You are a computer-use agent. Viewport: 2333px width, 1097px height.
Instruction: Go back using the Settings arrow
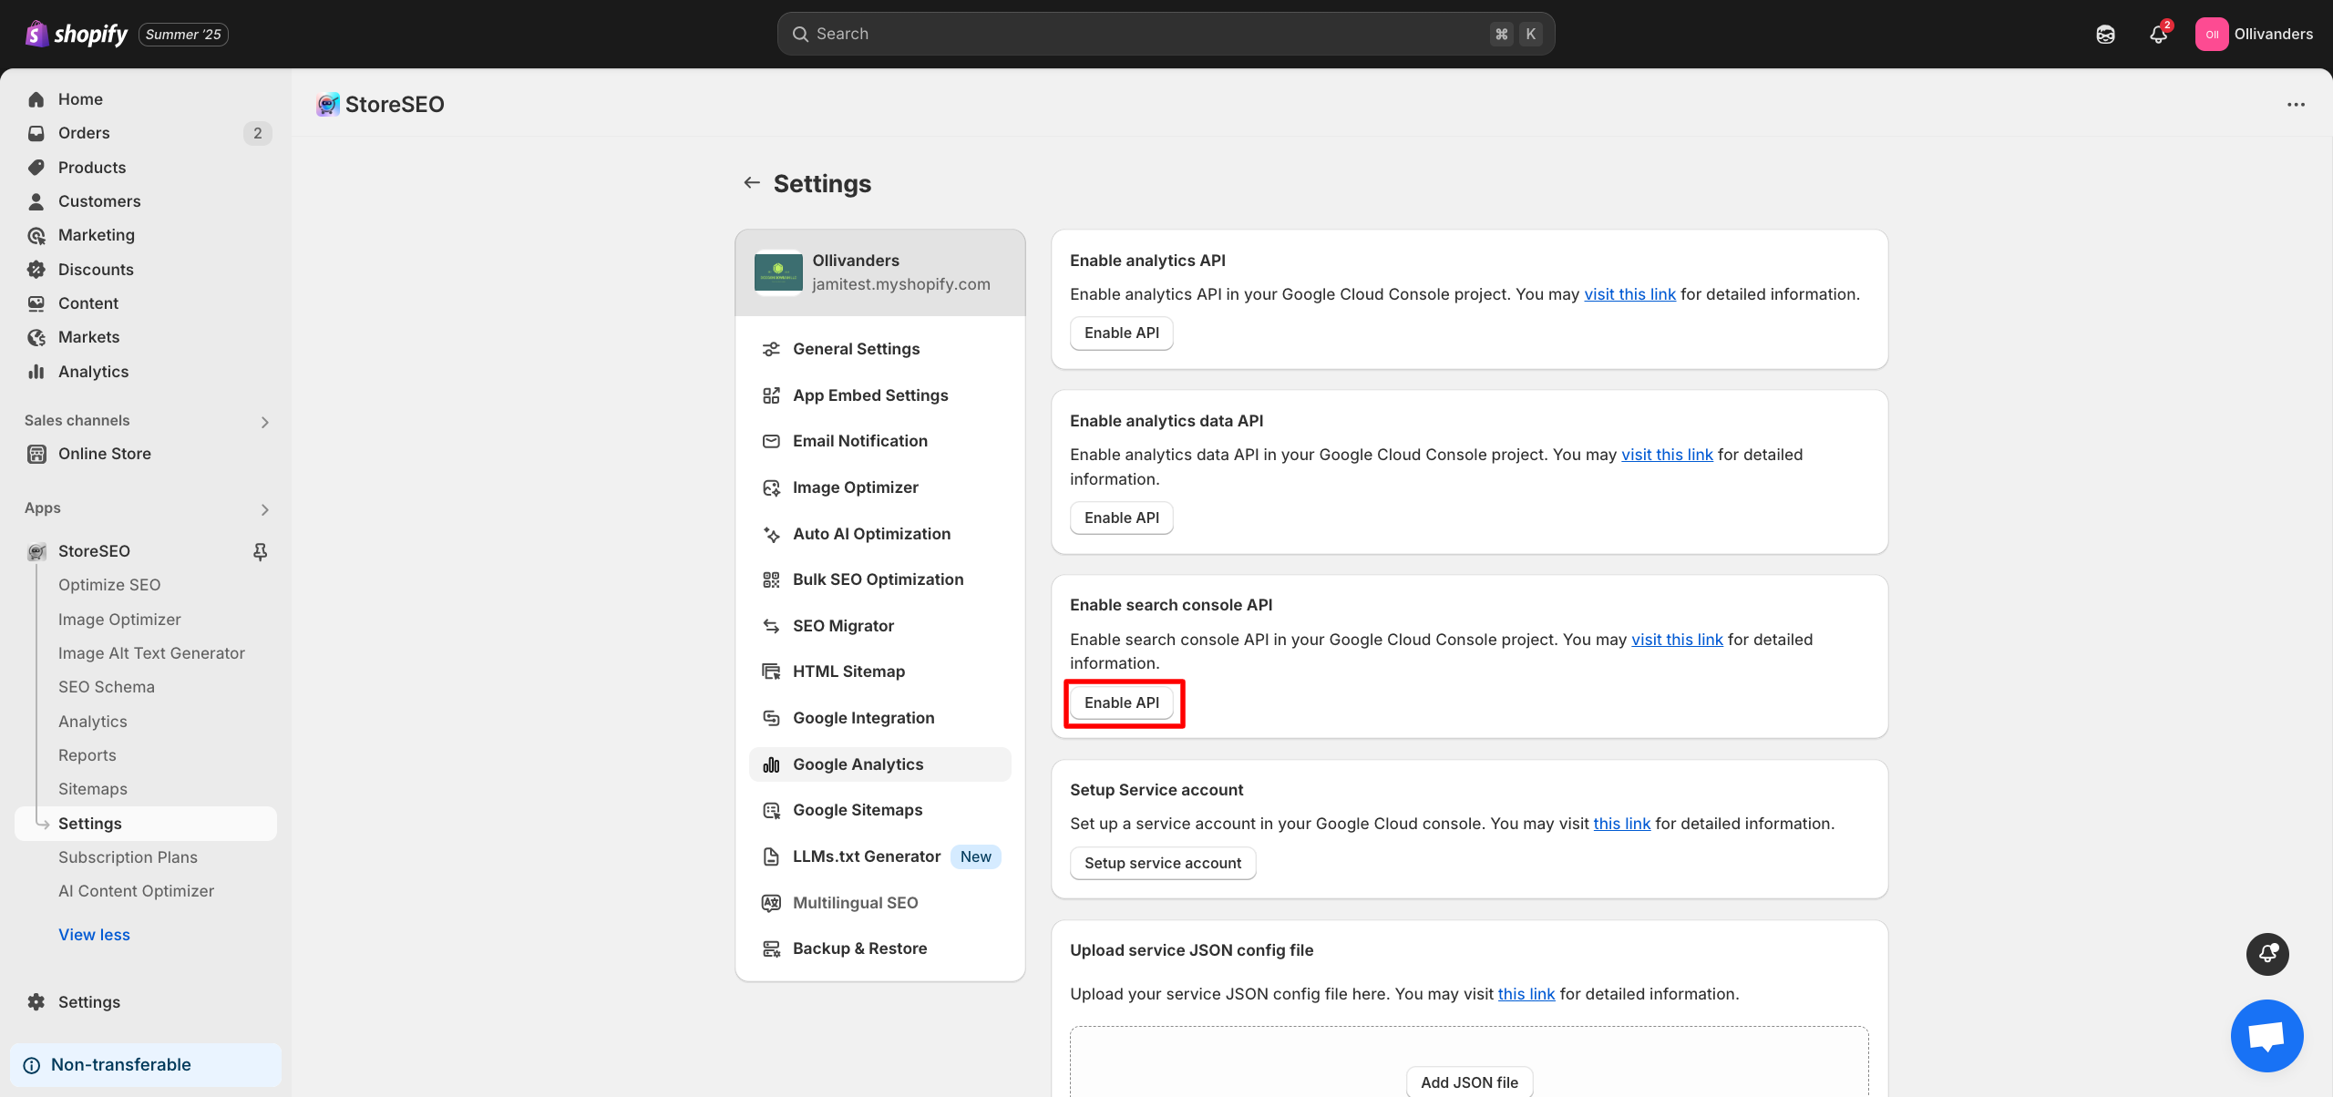(752, 183)
